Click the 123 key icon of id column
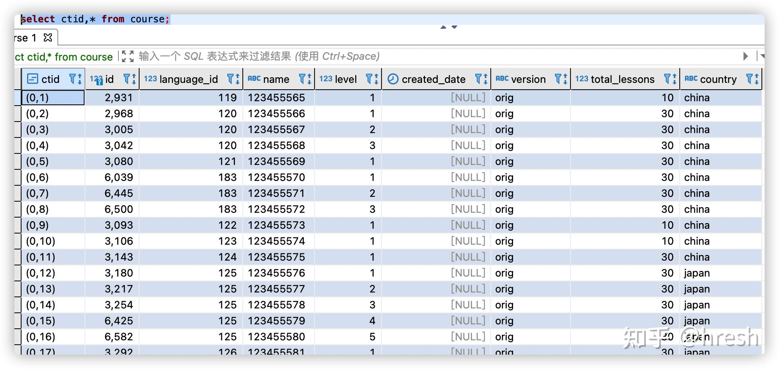 pos(96,79)
